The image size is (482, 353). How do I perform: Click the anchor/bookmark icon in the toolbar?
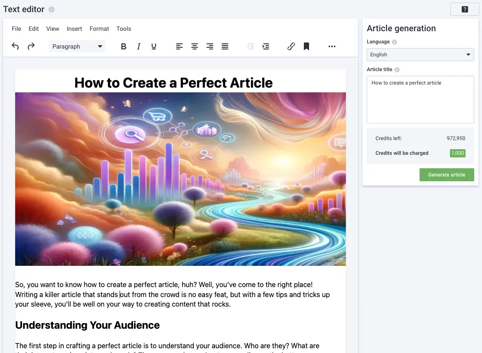[306, 46]
